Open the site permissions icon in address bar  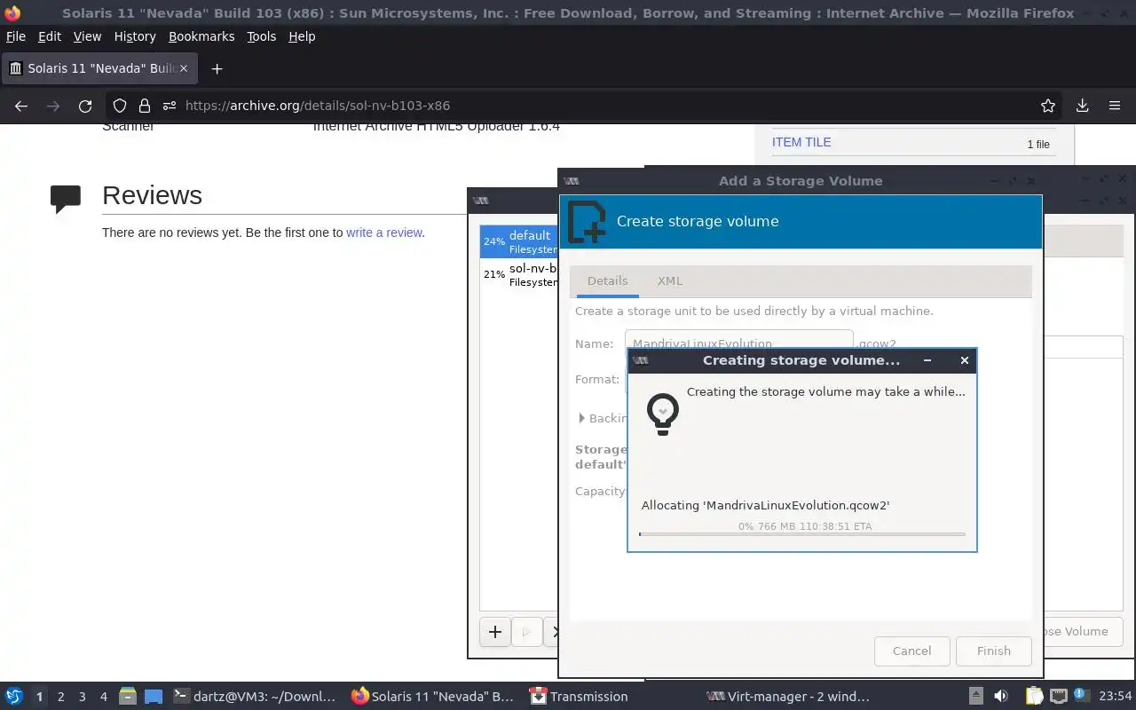pyautogui.click(x=170, y=106)
